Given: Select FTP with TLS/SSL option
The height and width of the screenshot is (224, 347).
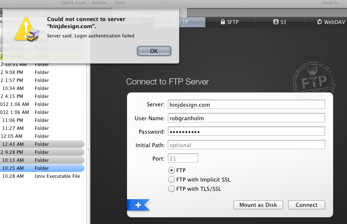Looking at the screenshot, I should (x=172, y=189).
